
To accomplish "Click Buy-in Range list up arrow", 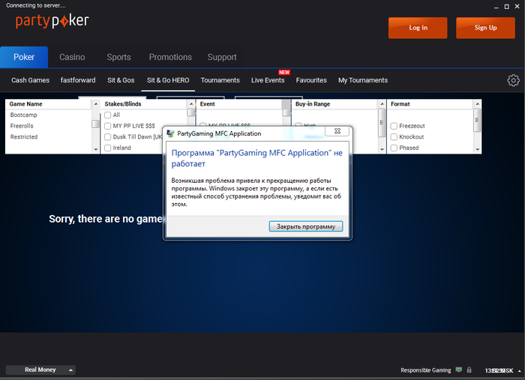I will click(382, 104).
